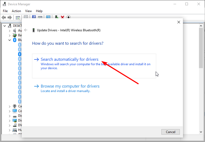The height and width of the screenshot is (142, 205).
Task: Expand the Disk drives category node
Action: (9, 116)
